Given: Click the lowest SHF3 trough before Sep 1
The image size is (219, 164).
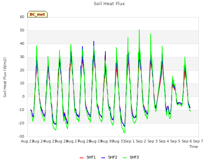Looking at the screenshot, I should click(x=125, y=133).
